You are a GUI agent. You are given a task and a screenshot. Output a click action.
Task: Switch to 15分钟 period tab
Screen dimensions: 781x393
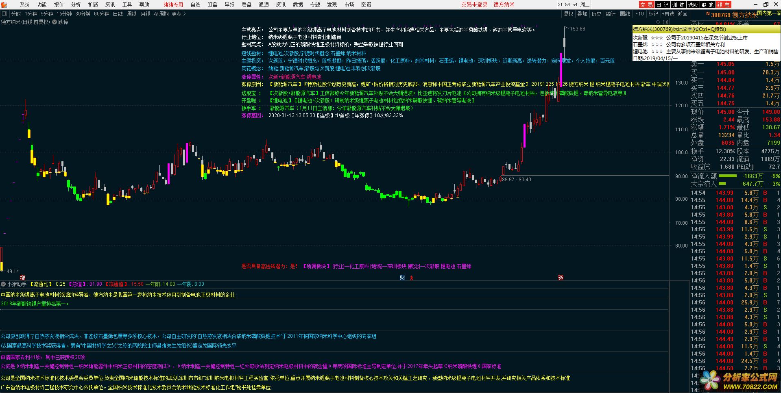[64, 14]
